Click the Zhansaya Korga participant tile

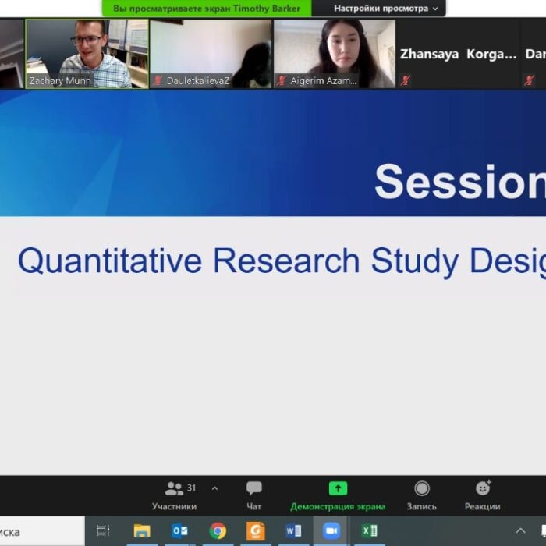tap(458, 54)
